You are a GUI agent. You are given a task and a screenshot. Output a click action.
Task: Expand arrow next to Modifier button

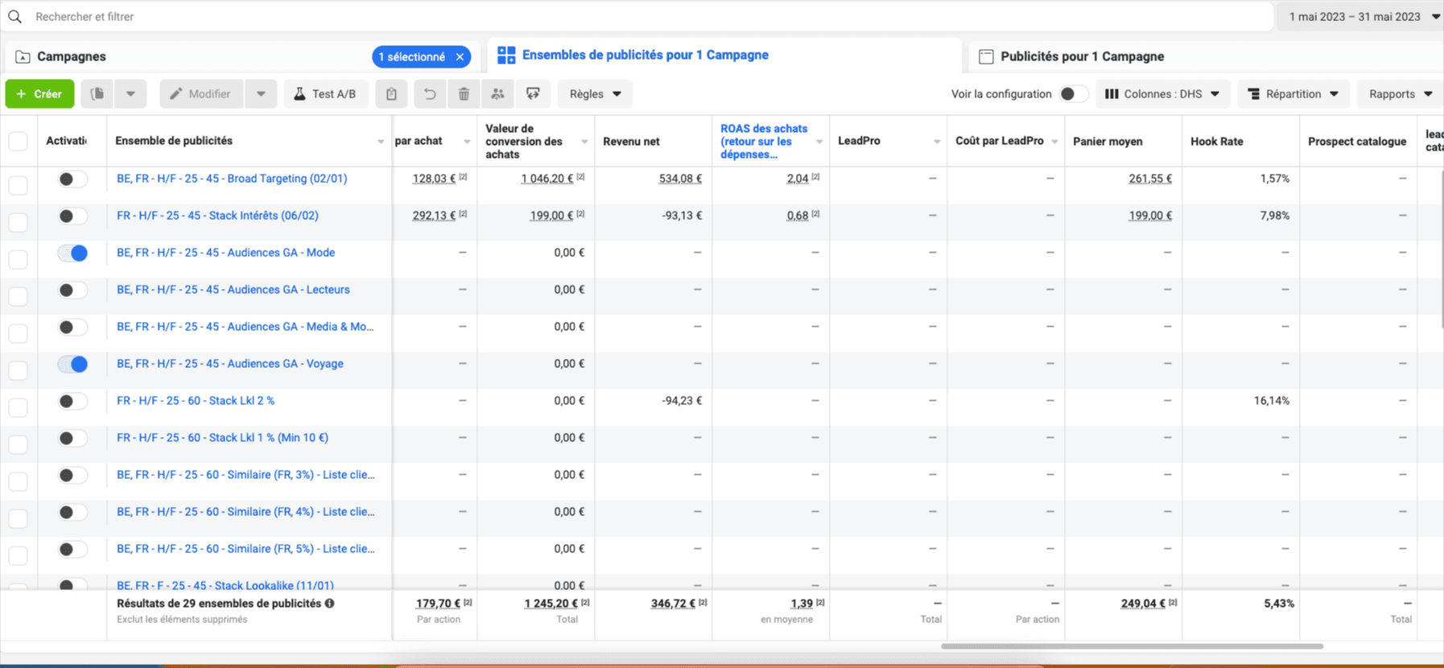click(x=261, y=93)
